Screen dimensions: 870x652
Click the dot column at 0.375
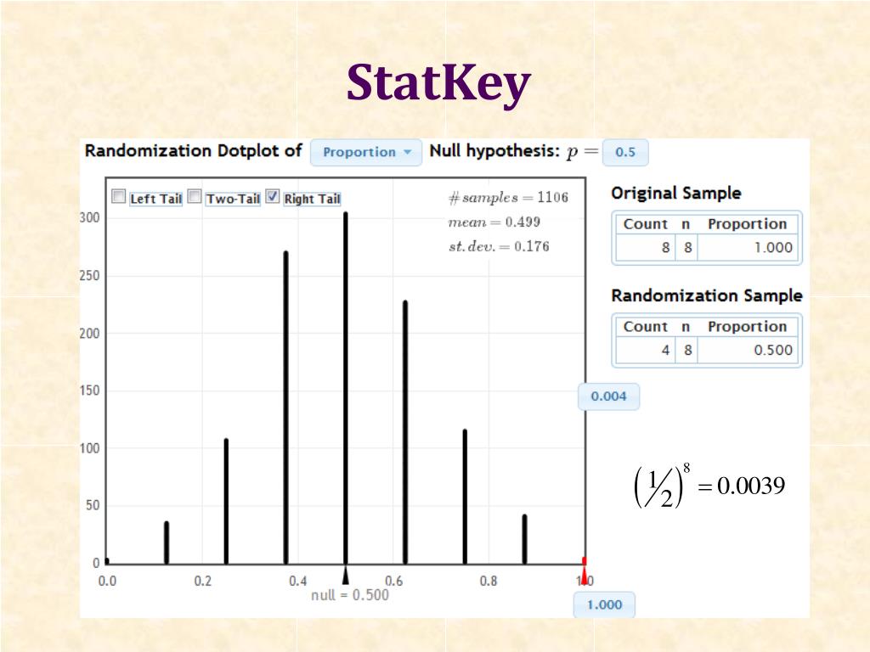pyautogui.click(x=285, y=407)
